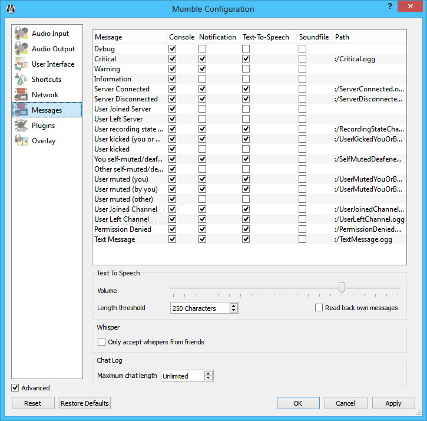Enable Text-To-Speech for Warning messages
The height and width of the screenshot is (421, 427).
click(x=246, y=69)
